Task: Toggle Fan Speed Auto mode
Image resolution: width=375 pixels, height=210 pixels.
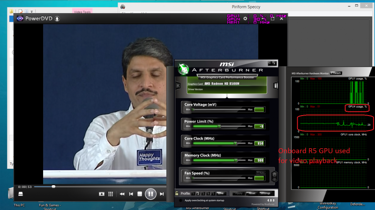Action: 261,173
